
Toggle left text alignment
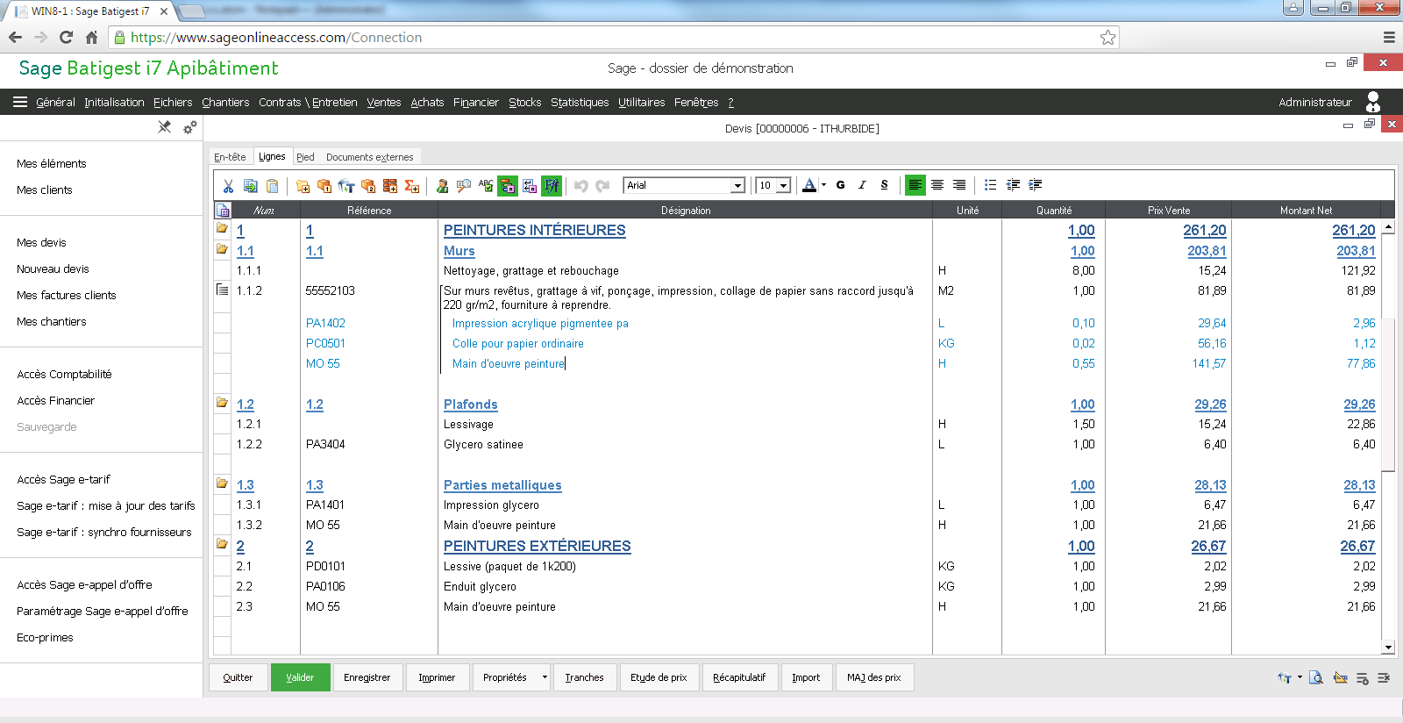point(915,185)
